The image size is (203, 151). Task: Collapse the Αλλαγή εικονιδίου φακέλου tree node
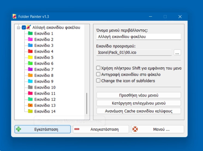point(19,28)
